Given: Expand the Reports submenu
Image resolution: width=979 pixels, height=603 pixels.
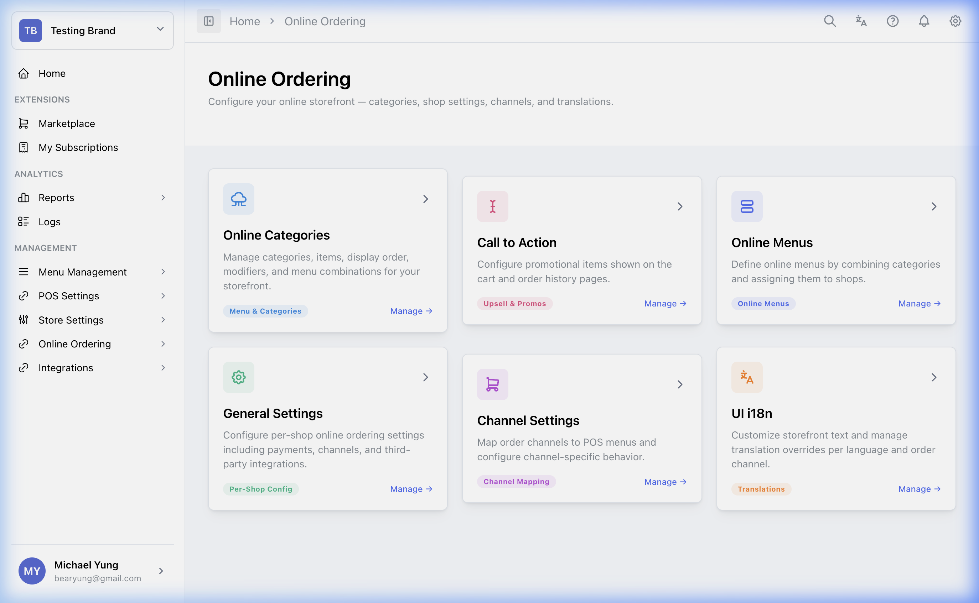Looking at the screenshot, I should point(163,198).
